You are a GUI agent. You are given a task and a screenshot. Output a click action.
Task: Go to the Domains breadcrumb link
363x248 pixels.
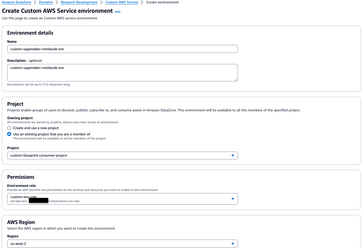[46, 2]
